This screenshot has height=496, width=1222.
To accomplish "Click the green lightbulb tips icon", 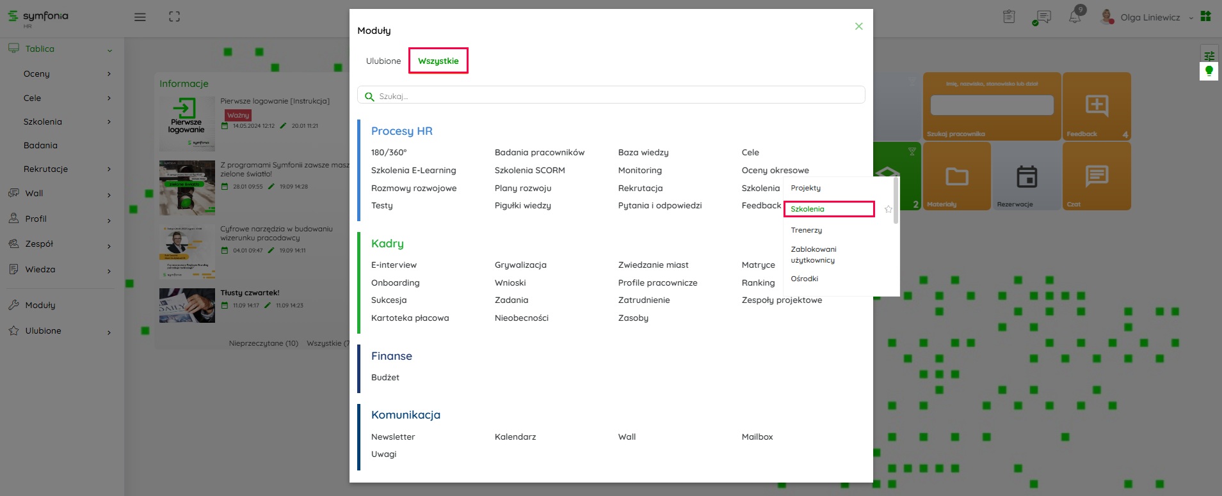I will tap(1209, 71).
